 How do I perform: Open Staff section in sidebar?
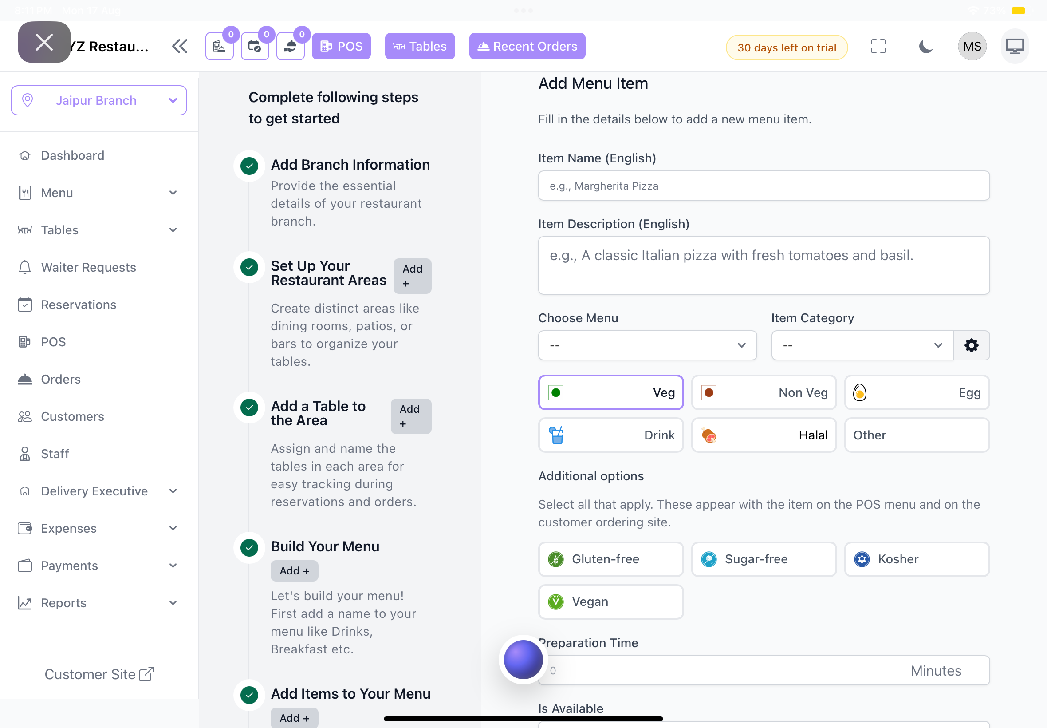coord(99,454)
